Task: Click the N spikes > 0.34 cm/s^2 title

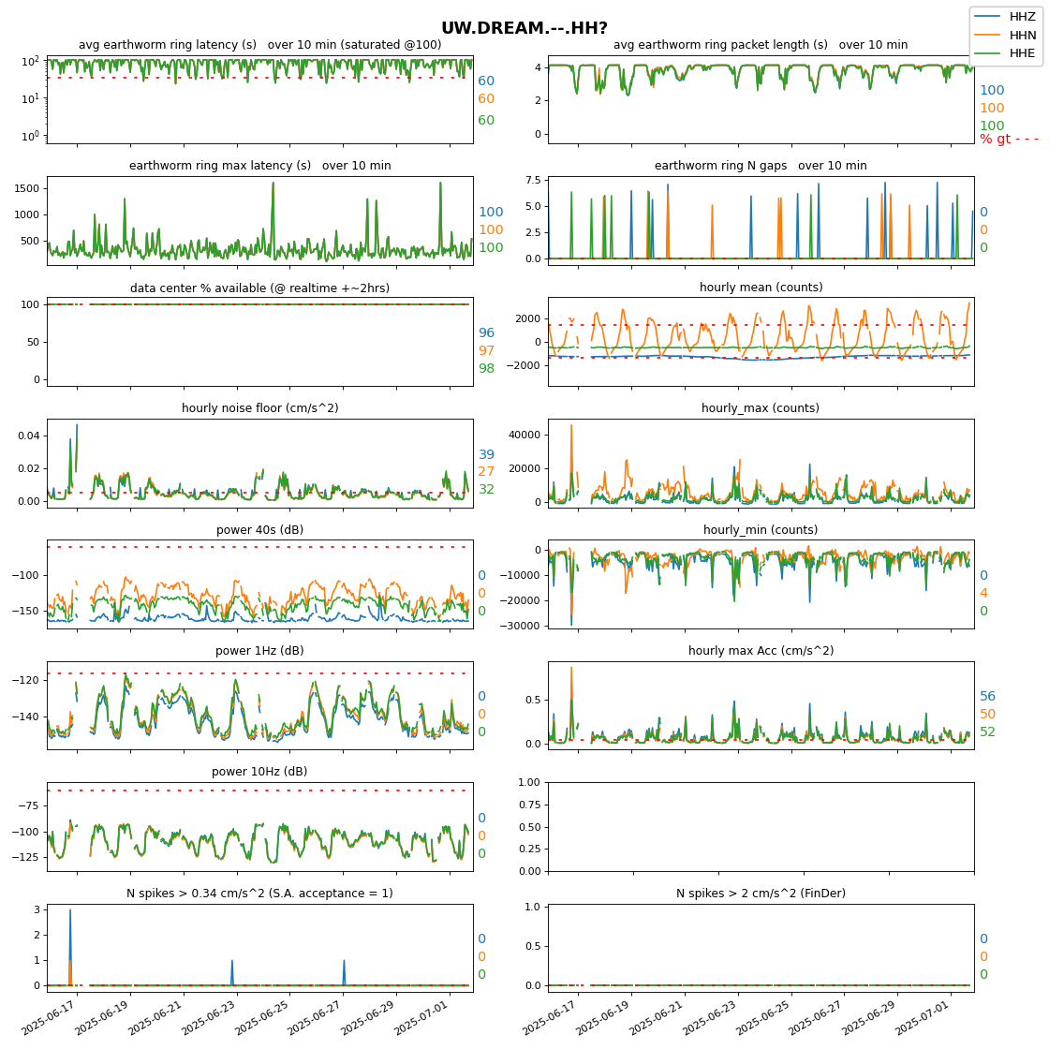Action: 260,894
